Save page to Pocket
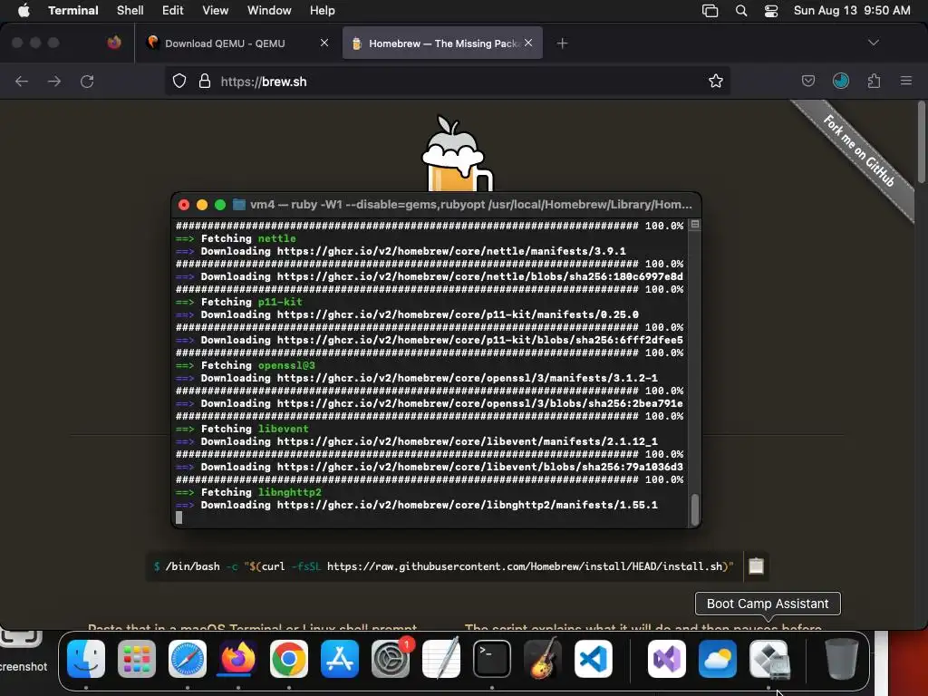 point(807,81)
